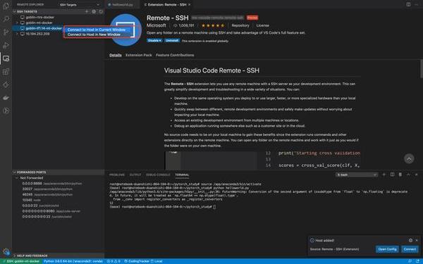Collapse the FORWARDED PORTS section
This screenshot has width=423, height=264.
(x=15, y=172)
